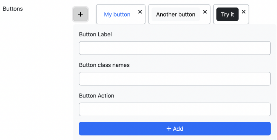The width and height of the screenshot is (277, 140).
Task: Focus the Button Action input box
Action: click(175, 109)
